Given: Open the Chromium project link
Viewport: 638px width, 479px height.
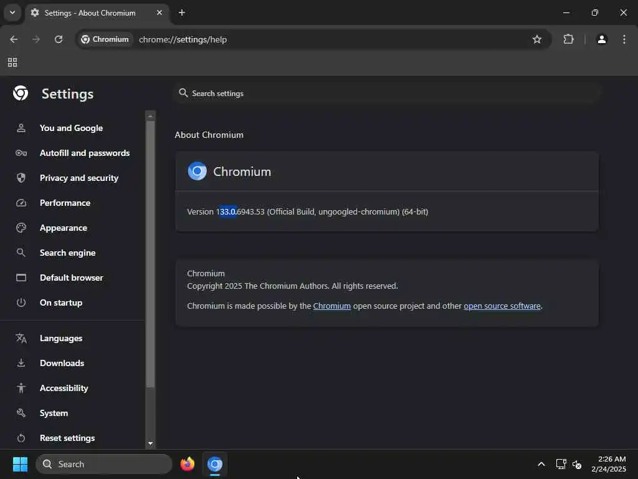Looking at the screenshot, I should click(331, 306).
